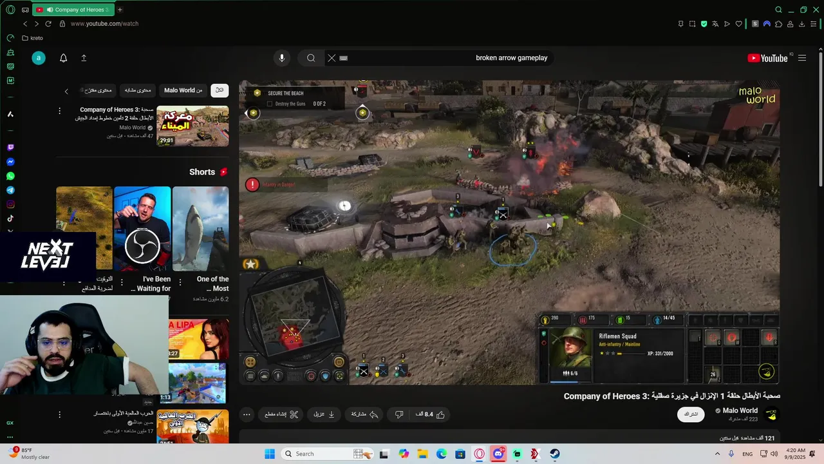The image size is (824, 464).
Task: Open the Opera player arrow icon
Action: pyautogui.click(x=727, y=24)
